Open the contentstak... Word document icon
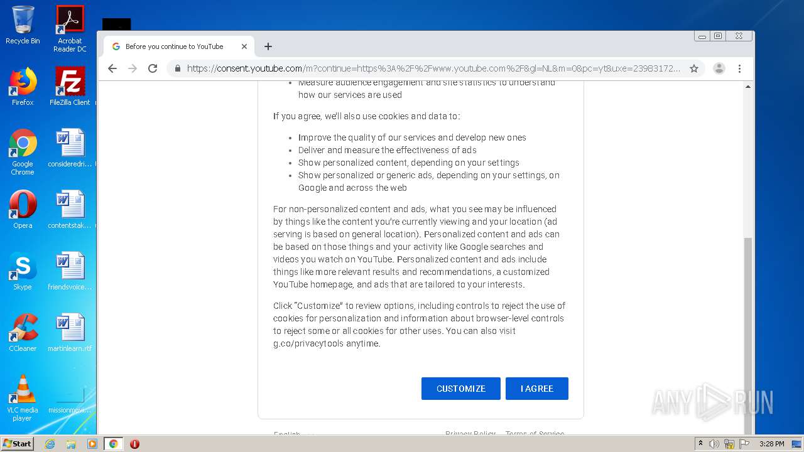Viewport: 804px width, 452px height. [70, 210]
